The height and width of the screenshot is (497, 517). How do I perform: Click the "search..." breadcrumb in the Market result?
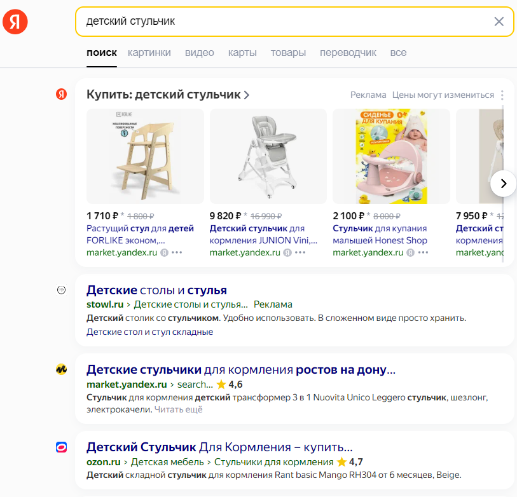[x=195, y=385]
